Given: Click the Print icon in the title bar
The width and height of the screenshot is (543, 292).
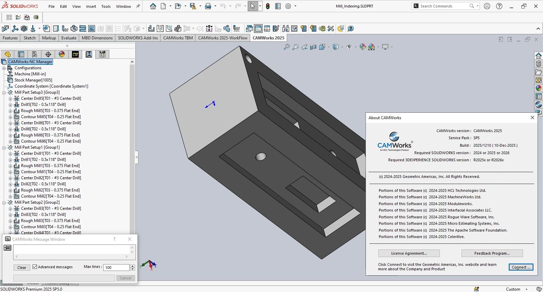Looking at the screenshot, I should (208, 6).
